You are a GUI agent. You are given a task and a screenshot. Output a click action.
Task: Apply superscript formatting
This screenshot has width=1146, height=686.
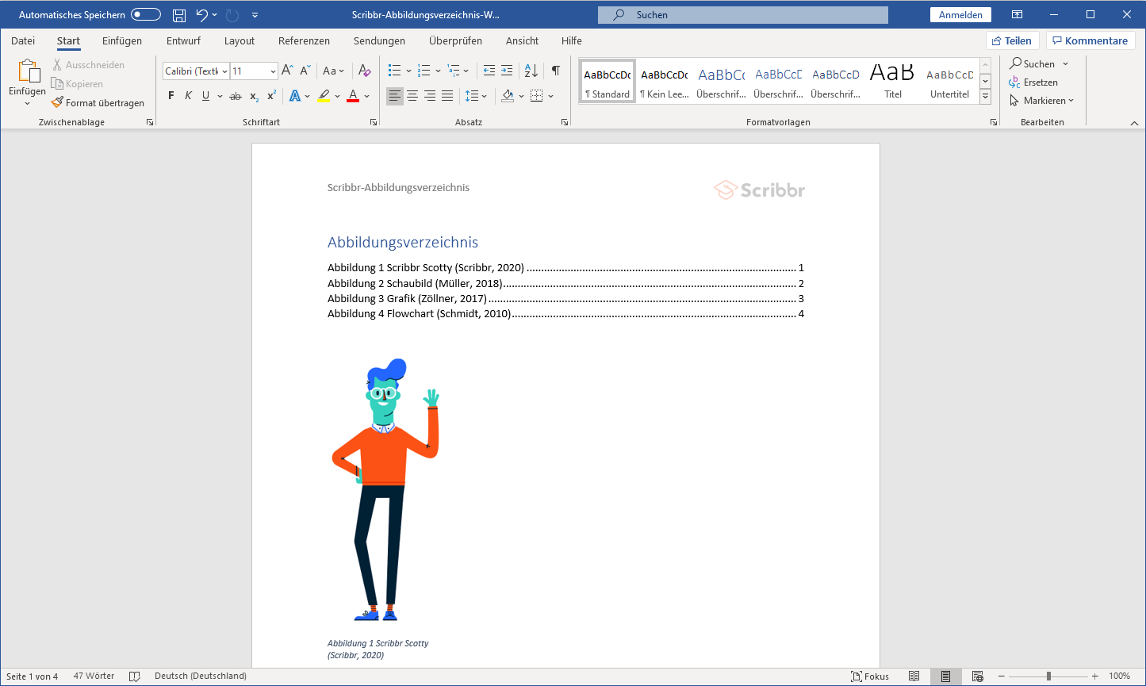pyautogui.click(x=271, y=96)
